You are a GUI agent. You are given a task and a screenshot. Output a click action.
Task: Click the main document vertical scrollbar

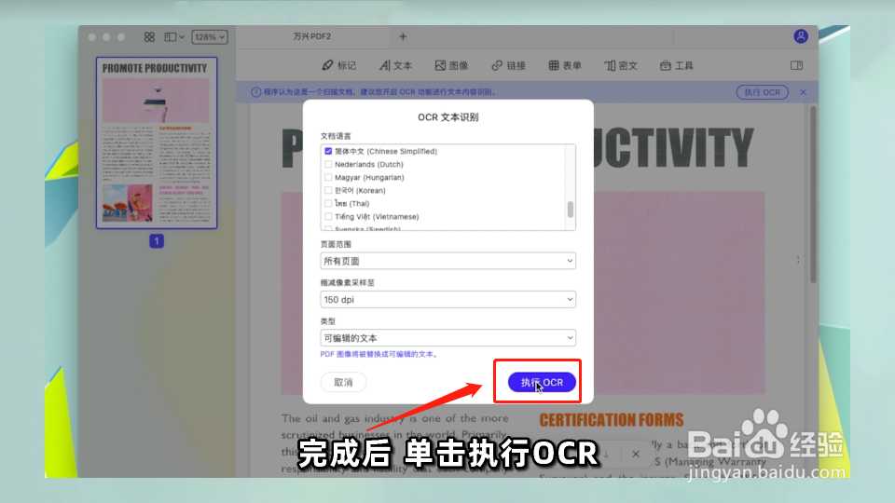(x=813, y=194)
